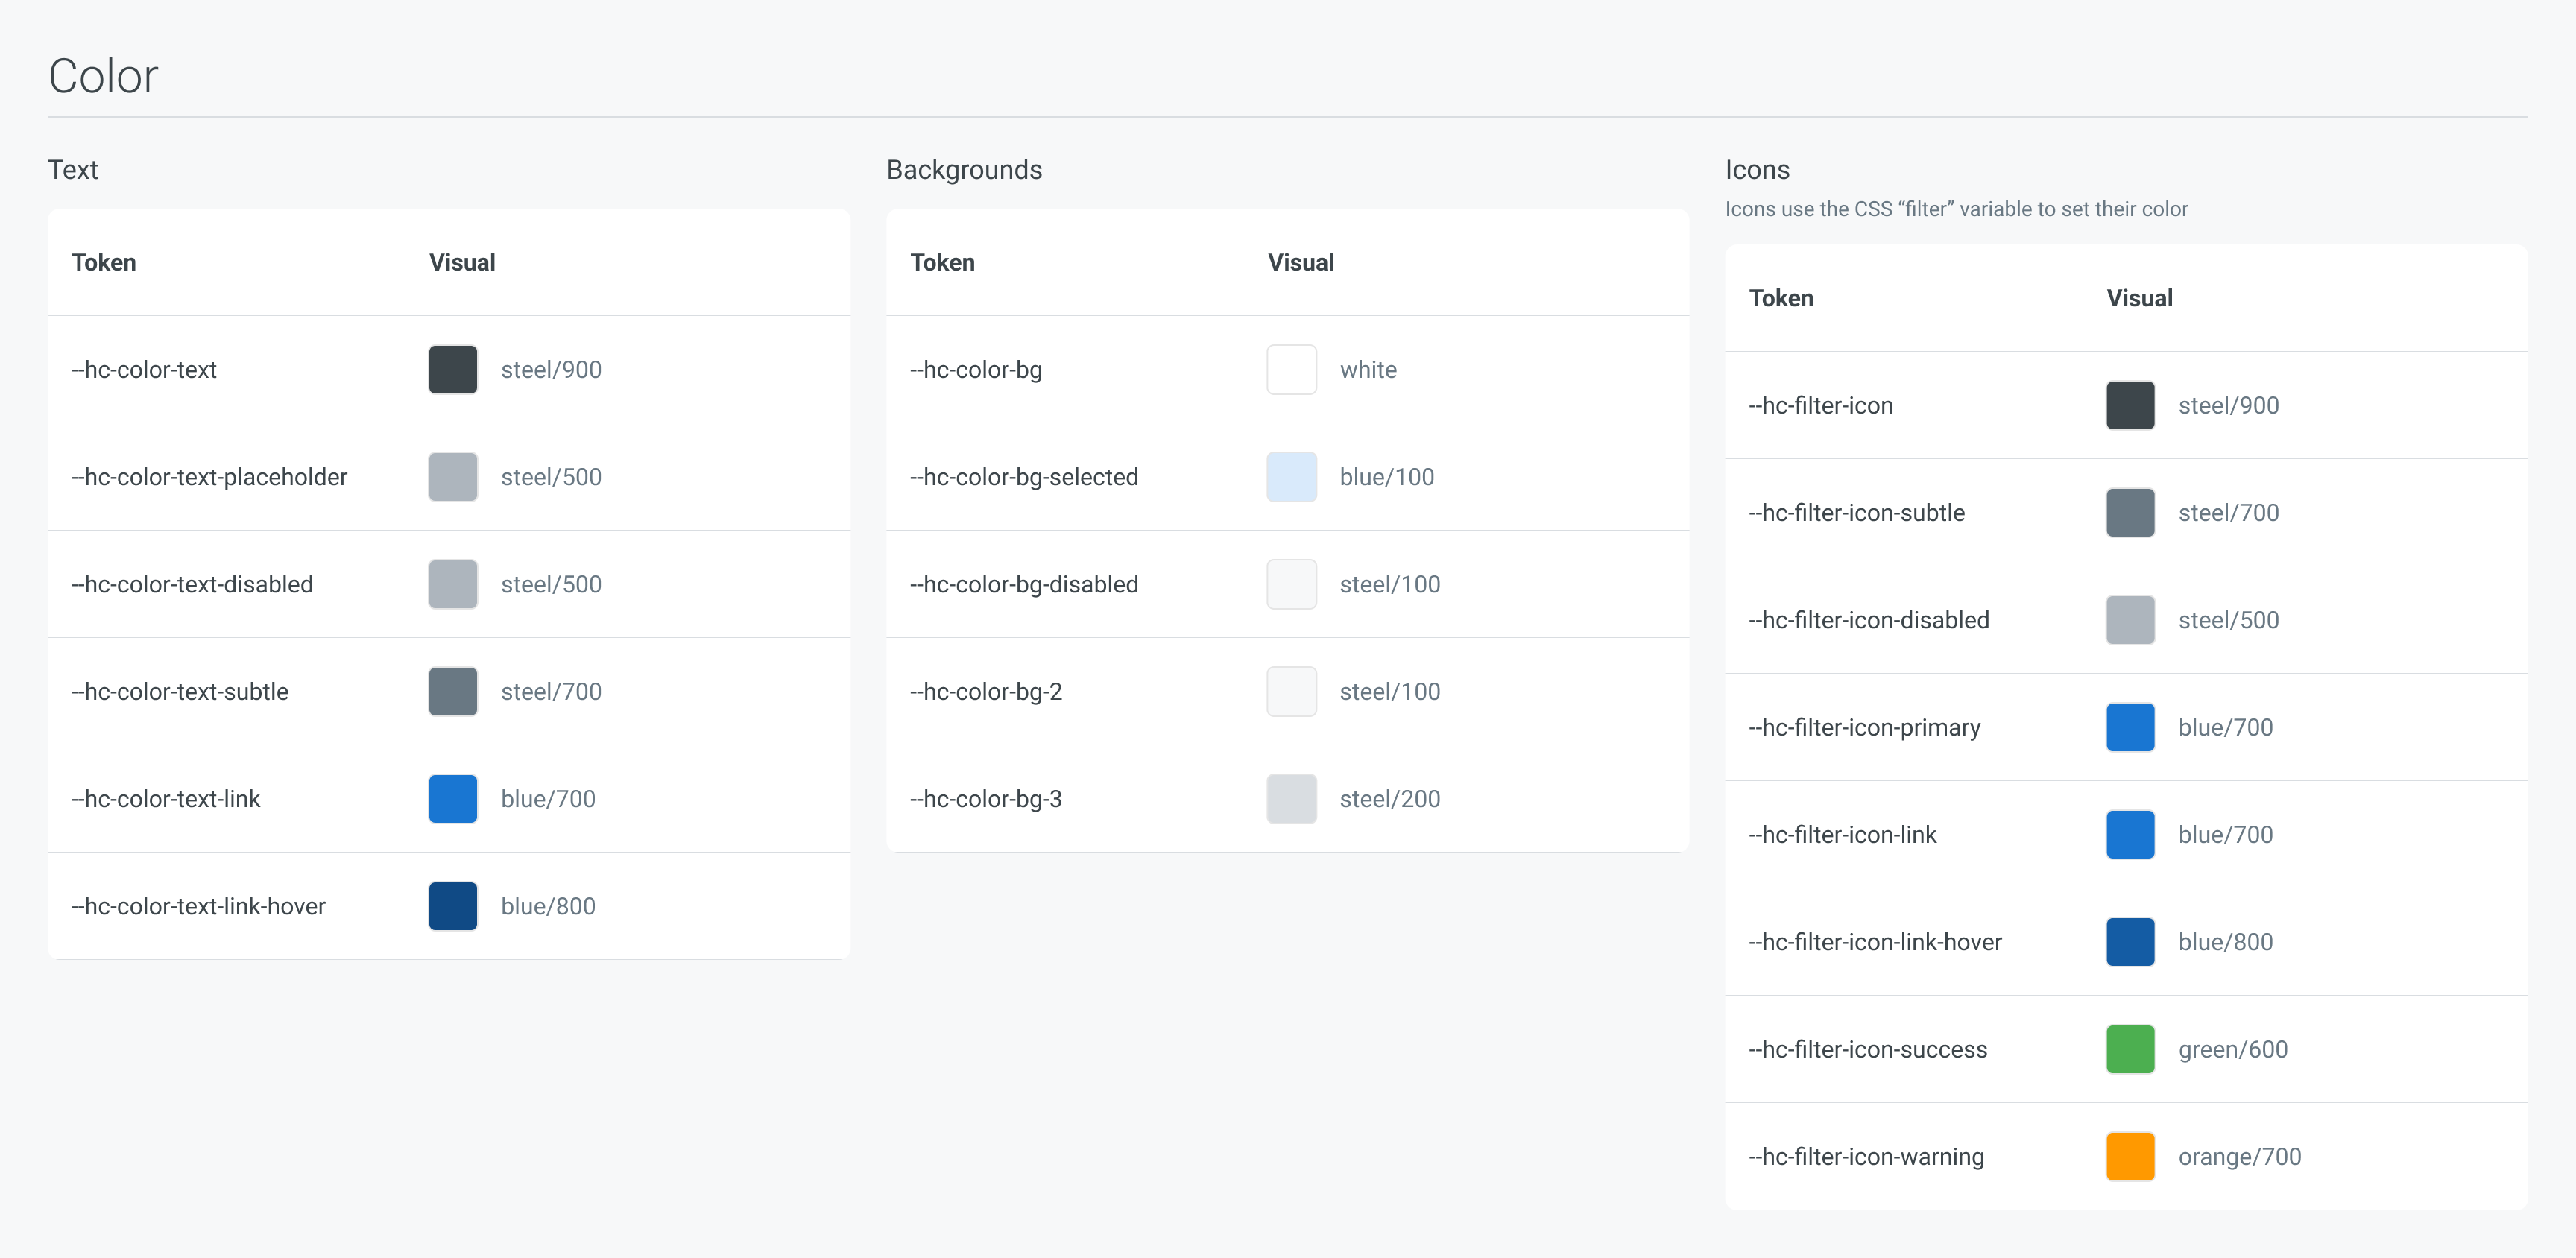This screenshot has width=2576, height=1258.
Task: Click the --hc-color-text-disabled color swatch
Action: coord(453,584)
